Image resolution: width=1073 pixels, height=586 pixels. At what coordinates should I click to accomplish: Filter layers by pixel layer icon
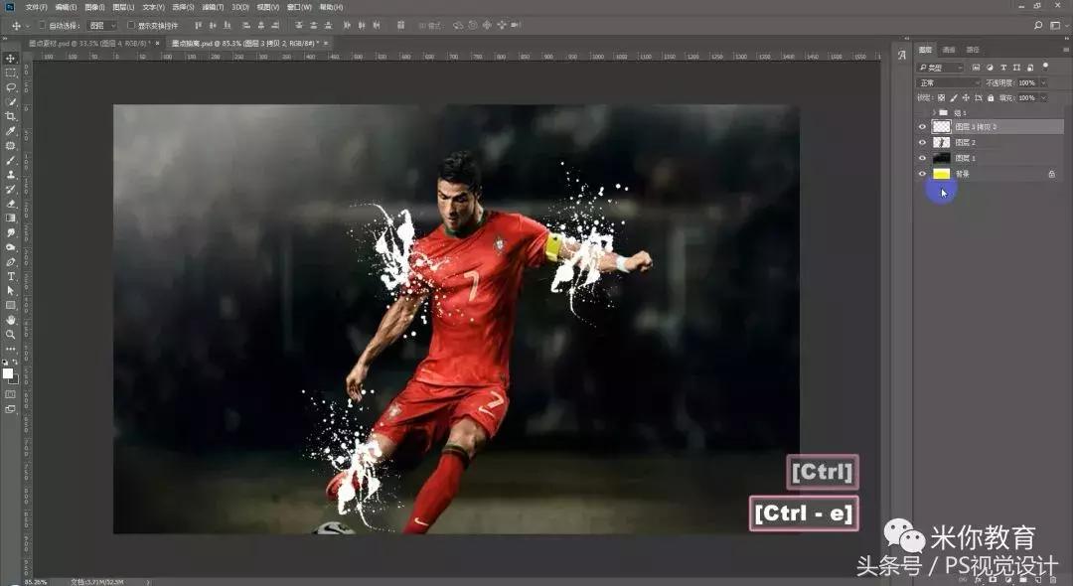pos(976,67)
